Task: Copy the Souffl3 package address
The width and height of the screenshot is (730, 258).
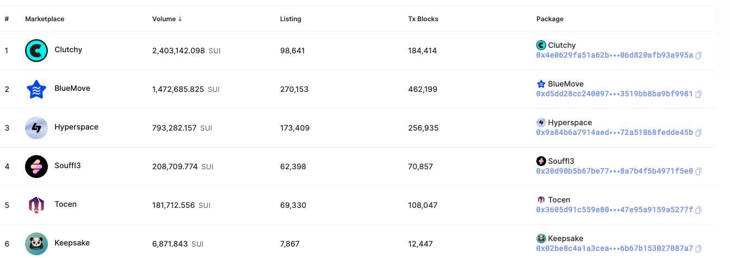Action: pos(698,171)
